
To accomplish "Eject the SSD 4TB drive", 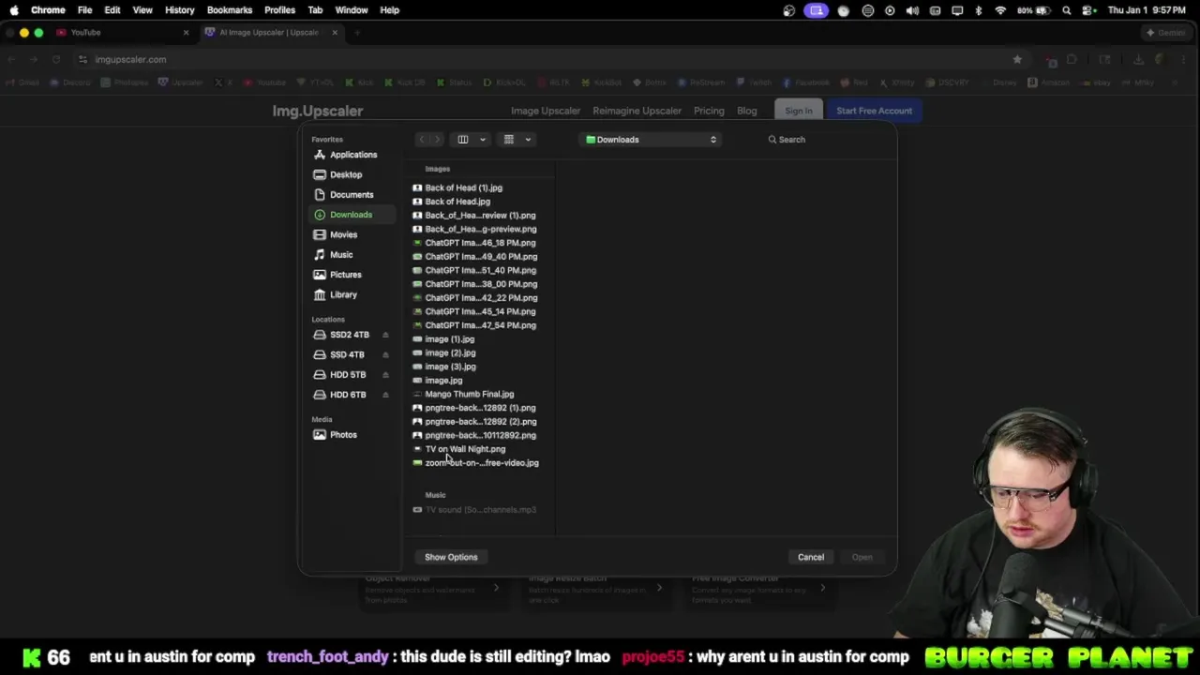I will point(384,354).
